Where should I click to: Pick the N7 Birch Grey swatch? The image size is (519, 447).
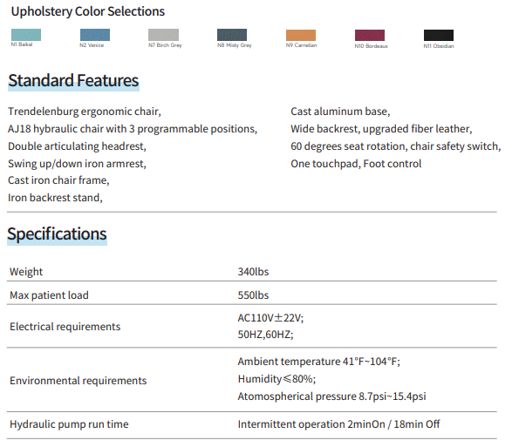[x=163, y=35]
